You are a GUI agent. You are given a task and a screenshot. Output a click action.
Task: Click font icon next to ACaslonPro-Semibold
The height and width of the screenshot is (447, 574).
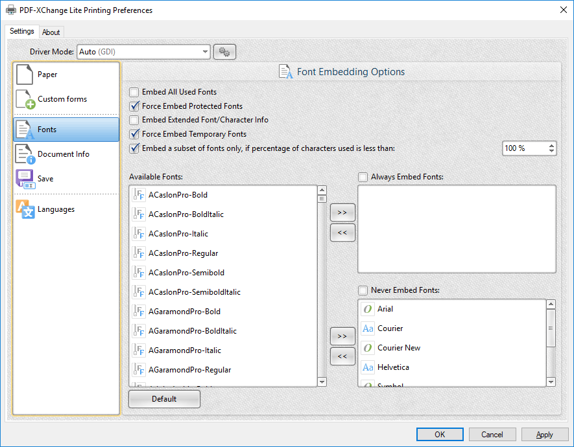[139, 272]
